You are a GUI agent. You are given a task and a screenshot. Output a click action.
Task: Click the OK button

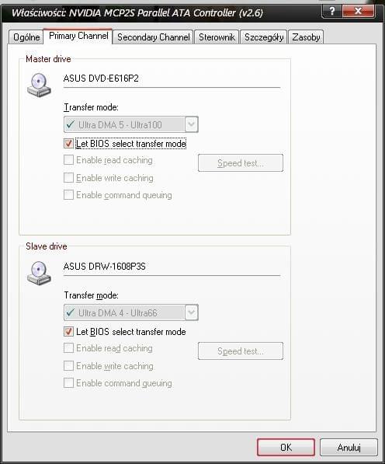point(286,447)
